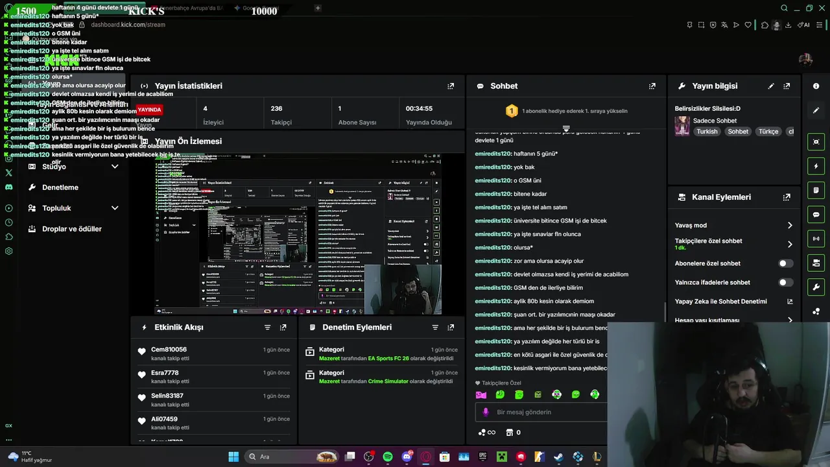830x467 pixels.
Task: Open the browser downloads icon
Action: (788, 25)
